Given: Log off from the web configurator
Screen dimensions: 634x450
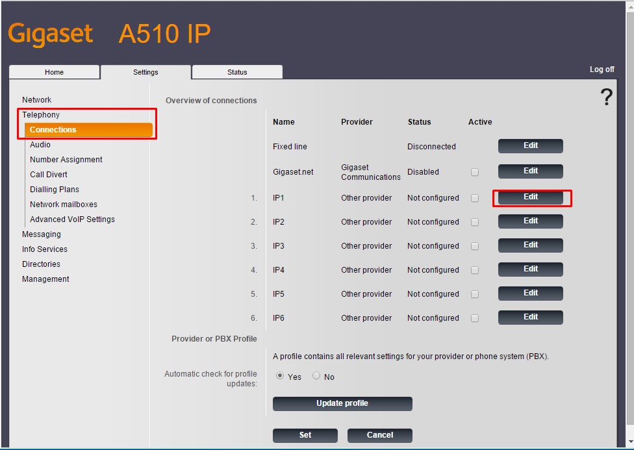Looking at the screenshot, I should pyautogui.click(x=602, y=69).
